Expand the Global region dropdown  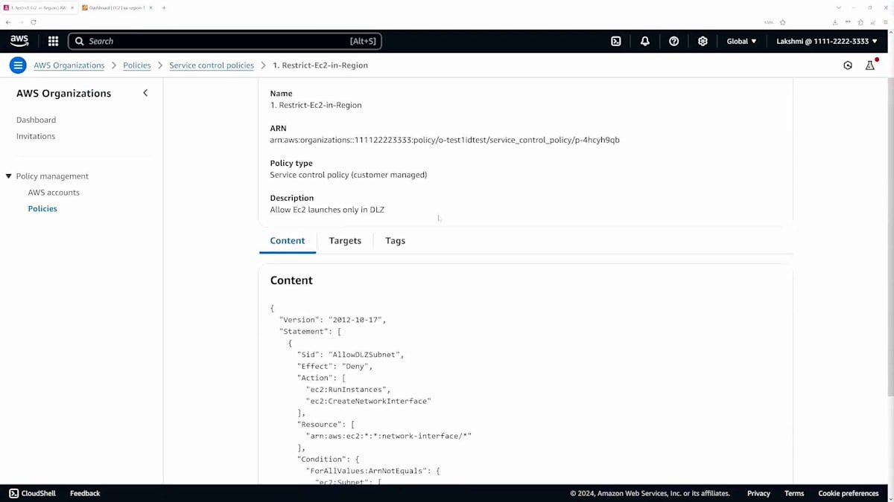[741, 42]
